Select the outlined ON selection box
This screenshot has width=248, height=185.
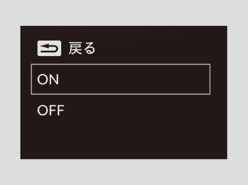[x=121, y=79]
